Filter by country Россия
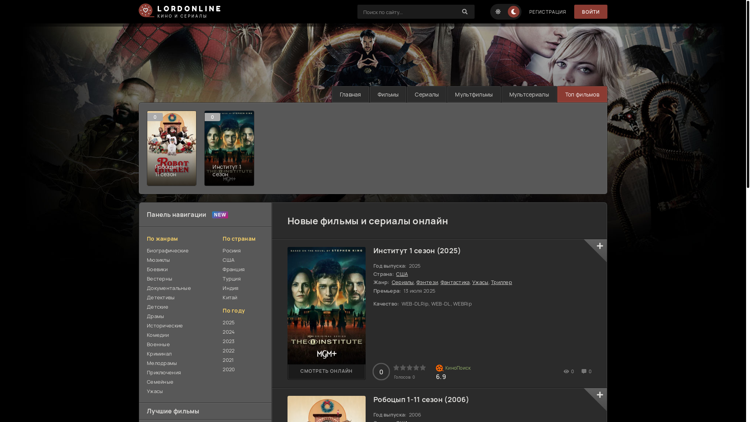 coord(232,250)
